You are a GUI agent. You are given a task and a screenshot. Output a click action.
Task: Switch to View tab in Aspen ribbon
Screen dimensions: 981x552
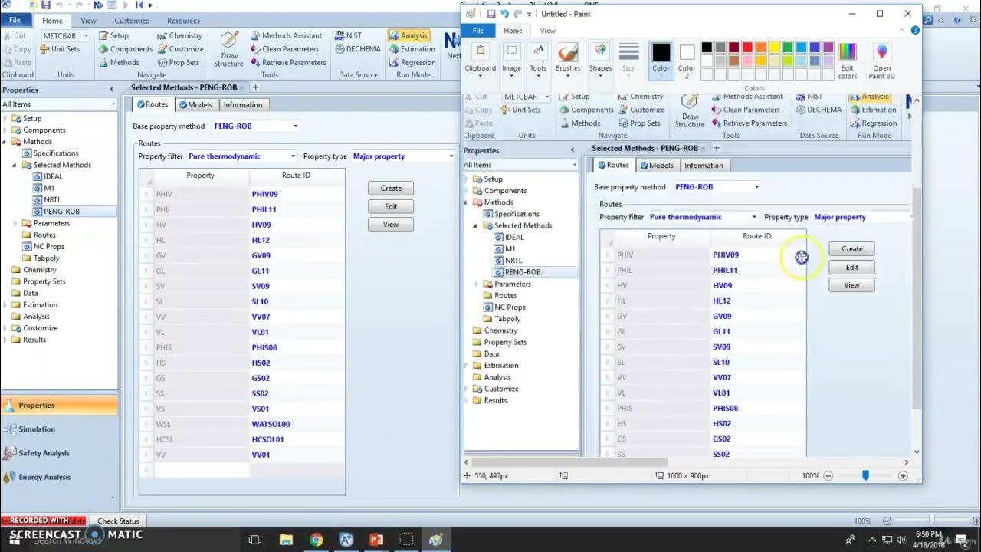pos(89,21)
